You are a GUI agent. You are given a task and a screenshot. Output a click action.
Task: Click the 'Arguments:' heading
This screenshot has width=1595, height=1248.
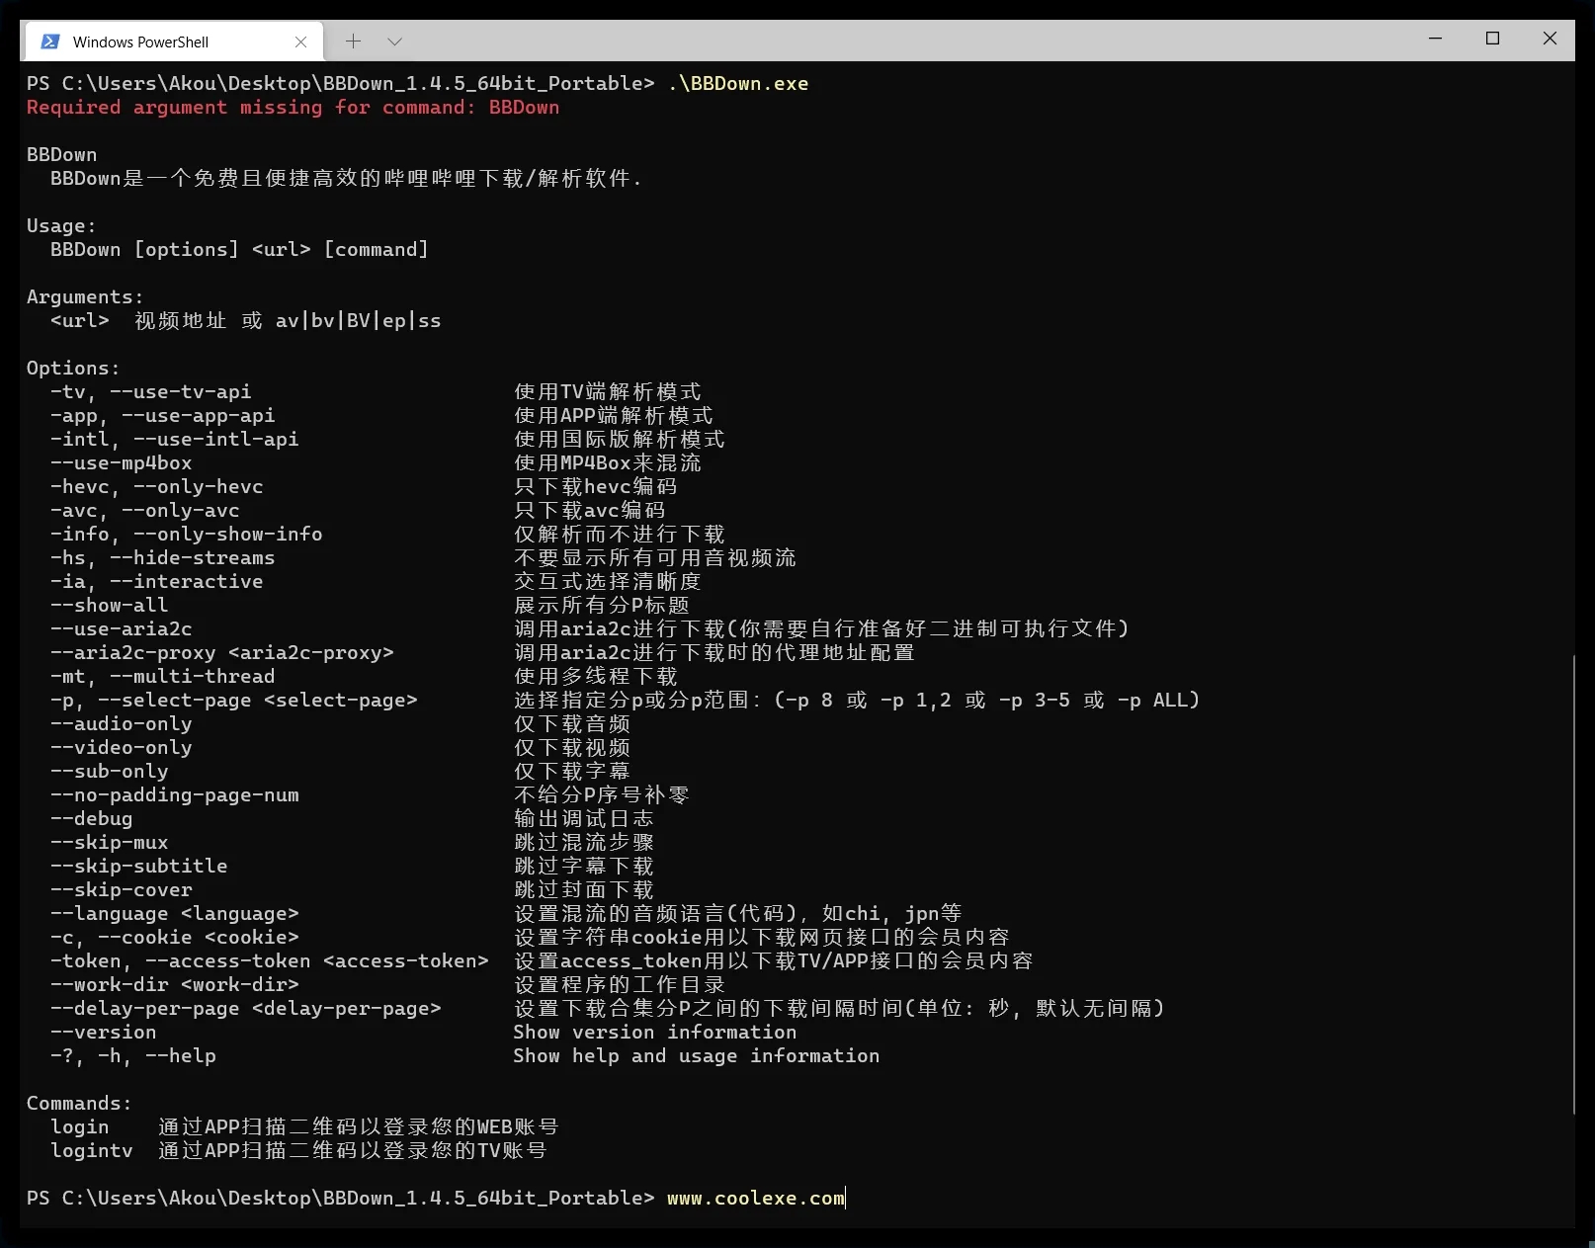[x=85, y=296]
